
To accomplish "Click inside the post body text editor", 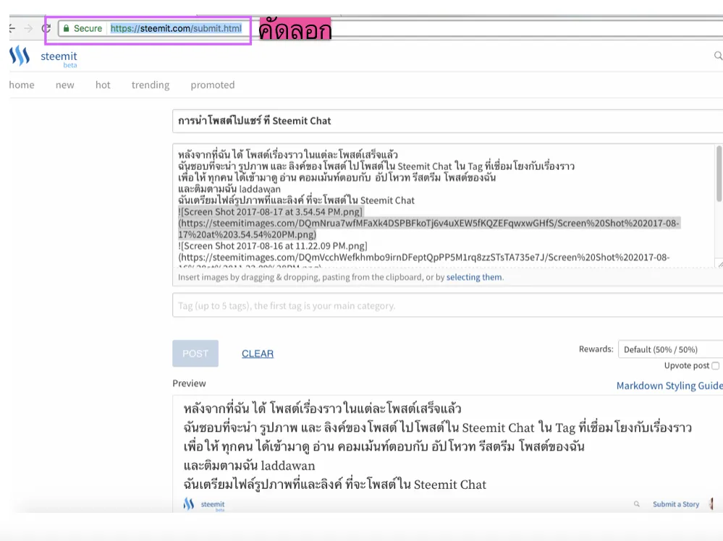I will (x=444, y=205).
